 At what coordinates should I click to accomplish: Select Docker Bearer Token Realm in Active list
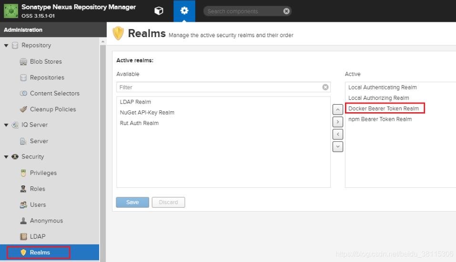[x=384, y=108]
